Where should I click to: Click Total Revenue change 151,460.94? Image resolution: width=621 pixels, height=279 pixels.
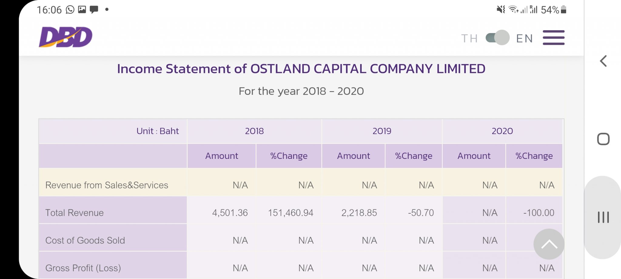tap(290, 213)
